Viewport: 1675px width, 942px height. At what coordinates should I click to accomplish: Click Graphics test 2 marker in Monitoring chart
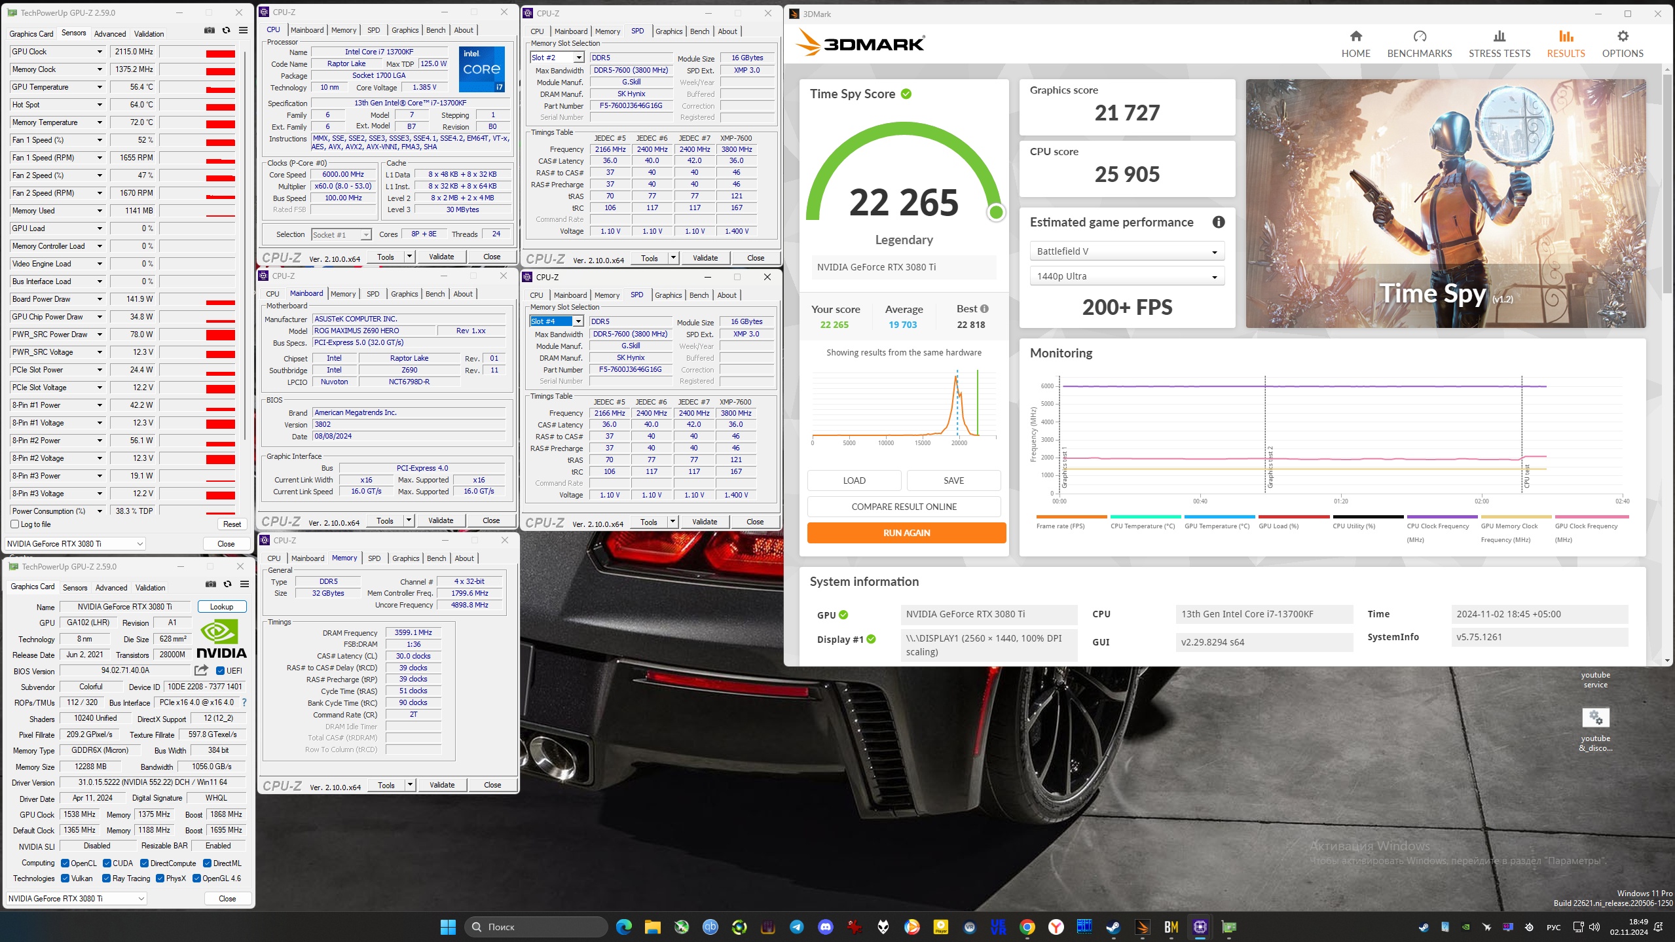point(1270,467)
